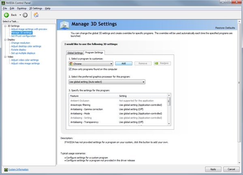The image size is (243, 175).
Task: Switch to the Global Settings tab
Action: click(75, 53)
